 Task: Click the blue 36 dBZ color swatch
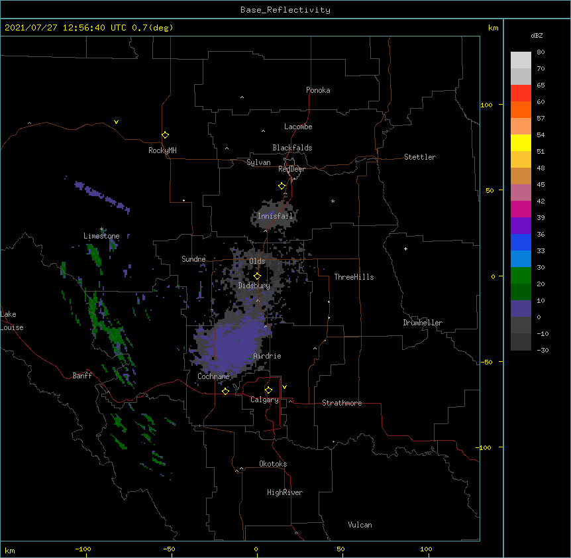tap(521, 242)
